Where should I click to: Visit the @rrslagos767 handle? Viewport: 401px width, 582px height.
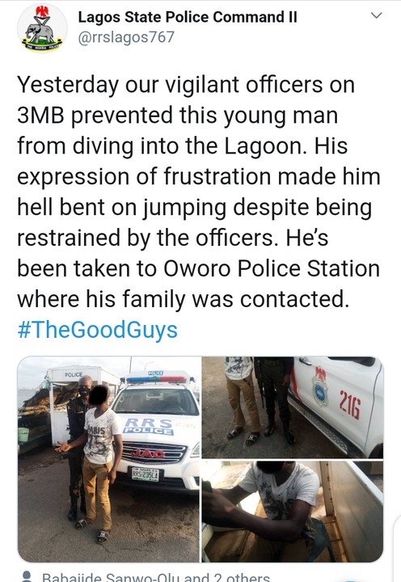(126, 37)
